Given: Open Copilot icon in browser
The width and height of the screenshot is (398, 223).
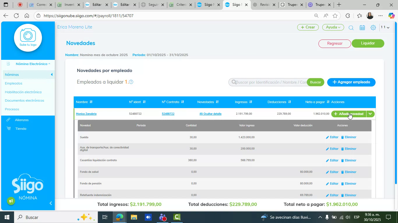Looking at the screenshot, I should 391,16.
